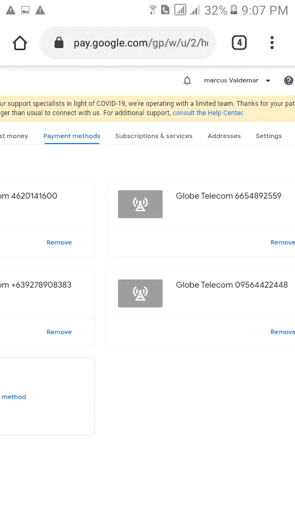Follow the consult the Help Center link

[x=208, y=113]
